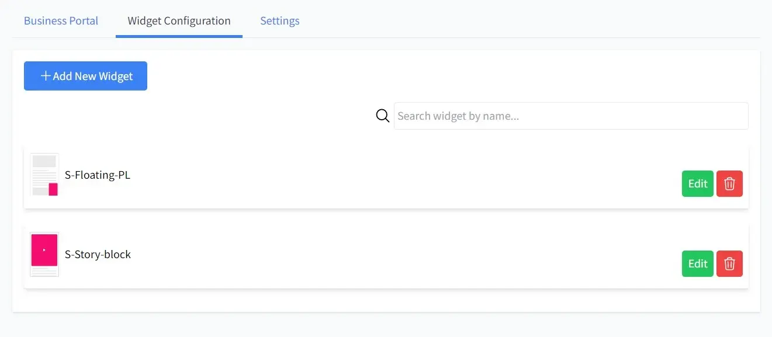Edit the S-Story-block widget
The height and width of the screenshot is (337, 772).
coord(697,263)
